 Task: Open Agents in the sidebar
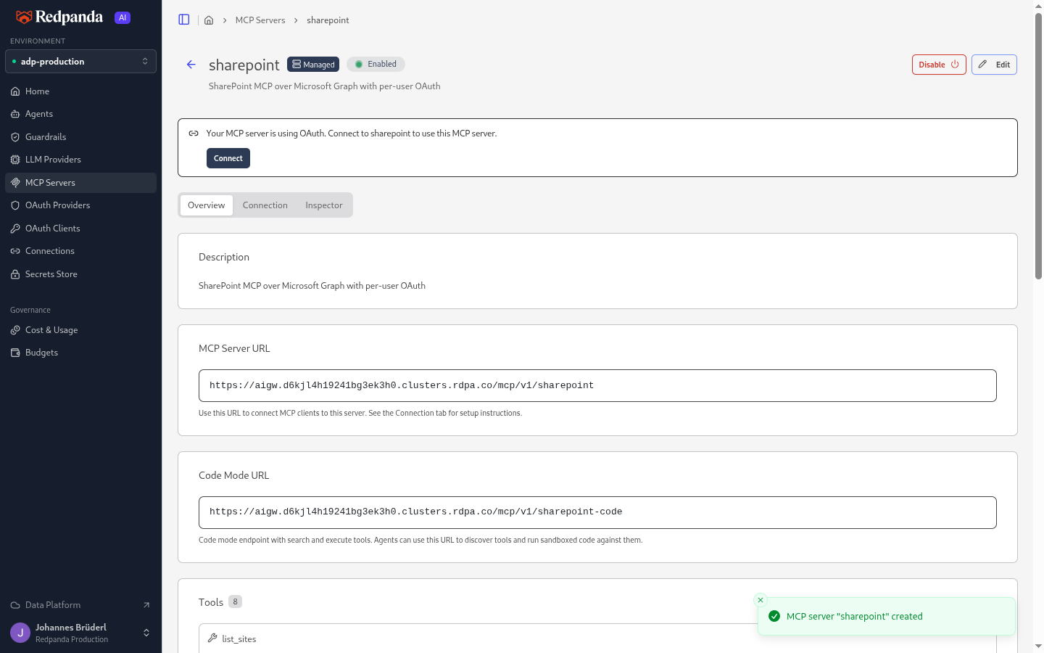80,114
